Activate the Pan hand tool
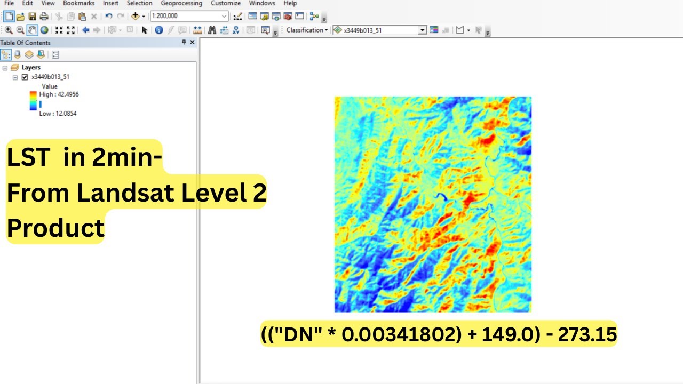Image resolution: width=683 pixels, height=384 pixels. click(x=32, y=30)
